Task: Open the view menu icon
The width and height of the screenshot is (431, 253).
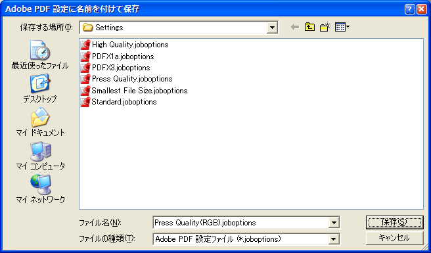Action: pyautogui.click(x=342, y=27)
